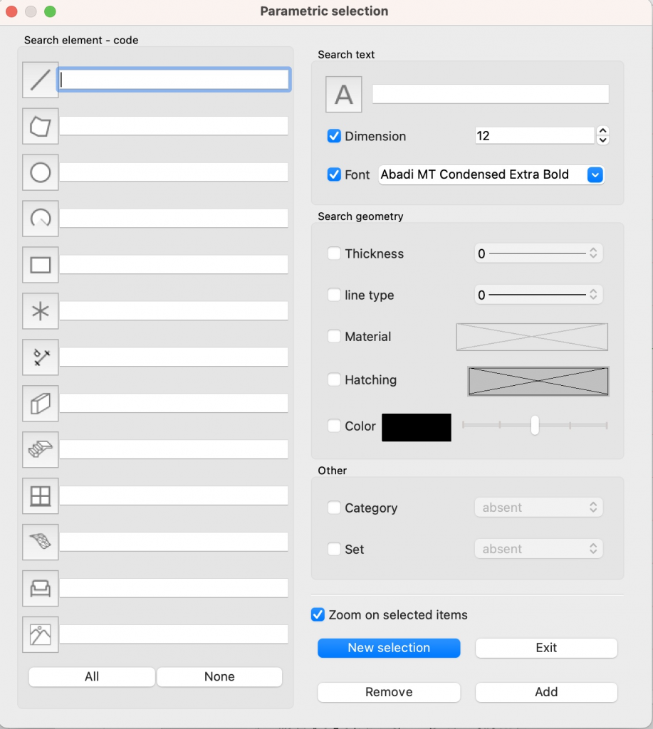The image size is (653, 729).
Task: Open the line type dropdown
Action: point(538,295)
